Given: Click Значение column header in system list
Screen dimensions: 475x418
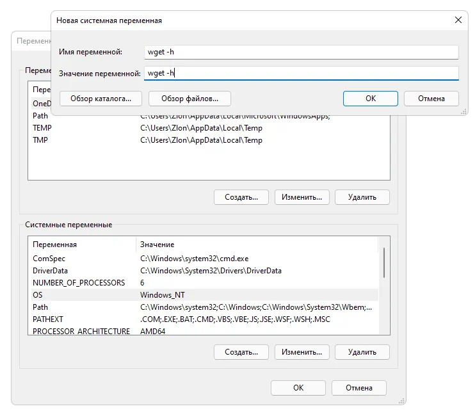Looking at the screenshot, I should click(257, 245).
